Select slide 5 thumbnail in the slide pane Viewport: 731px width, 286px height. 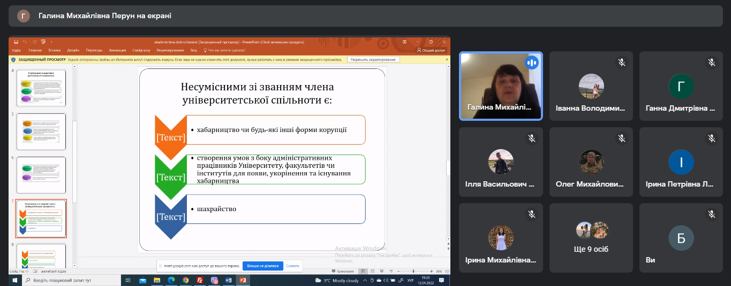click(x=41, y=132)
